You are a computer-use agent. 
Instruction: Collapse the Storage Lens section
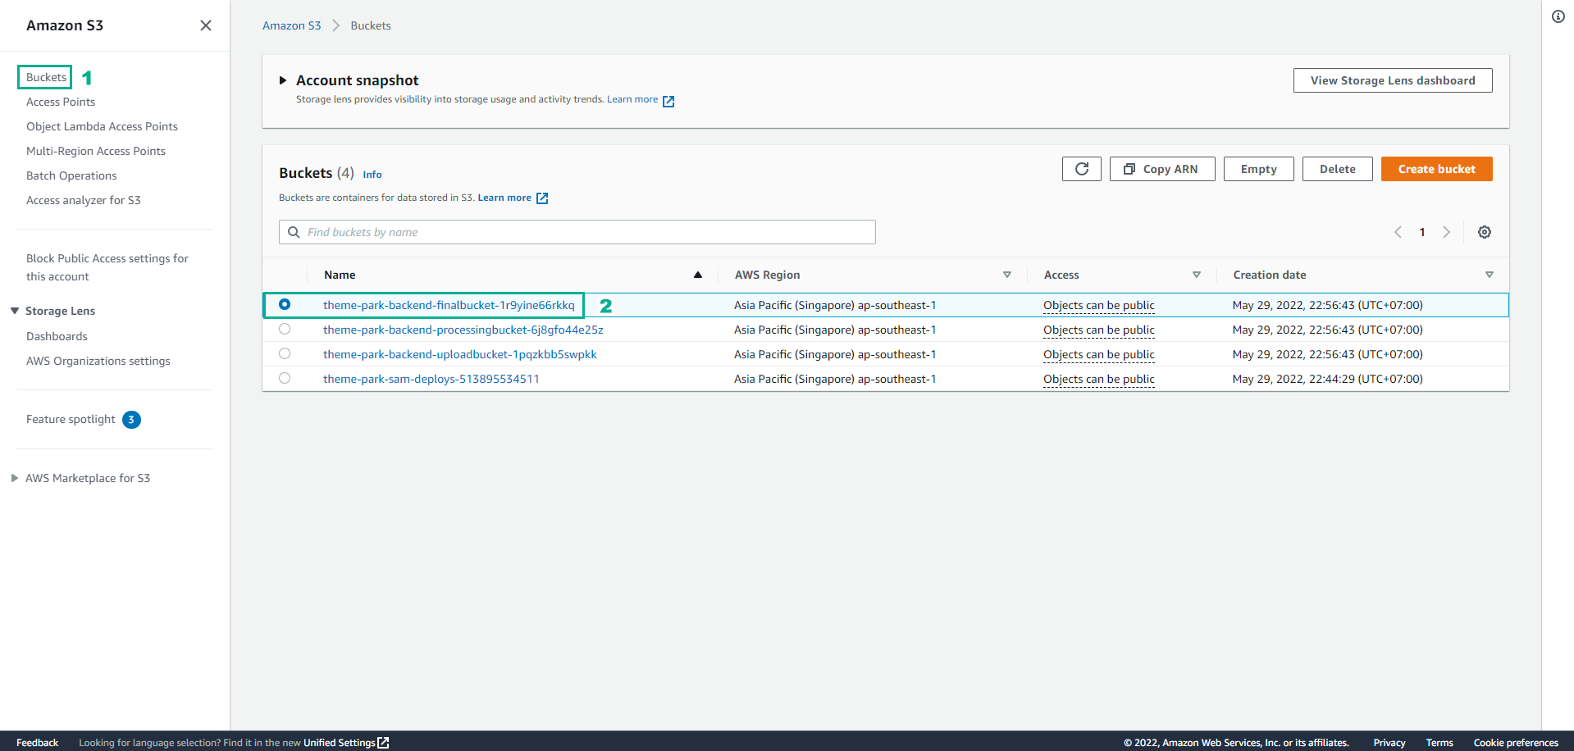pyautogui.click(x=15, y=311)
